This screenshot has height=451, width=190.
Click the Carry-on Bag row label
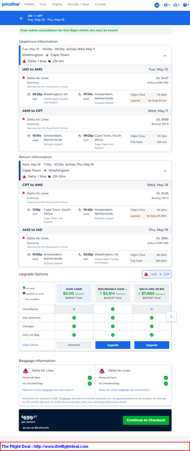click(x=31, y=335)
